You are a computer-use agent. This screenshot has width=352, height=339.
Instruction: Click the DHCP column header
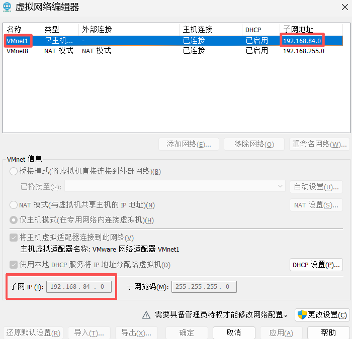(261, 29)
